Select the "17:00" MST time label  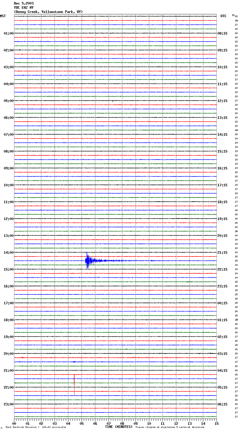[x=9, y=303]
